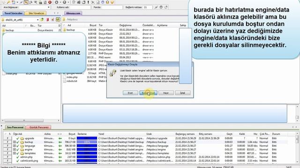Expand the backup item in queue

[15, 142]
